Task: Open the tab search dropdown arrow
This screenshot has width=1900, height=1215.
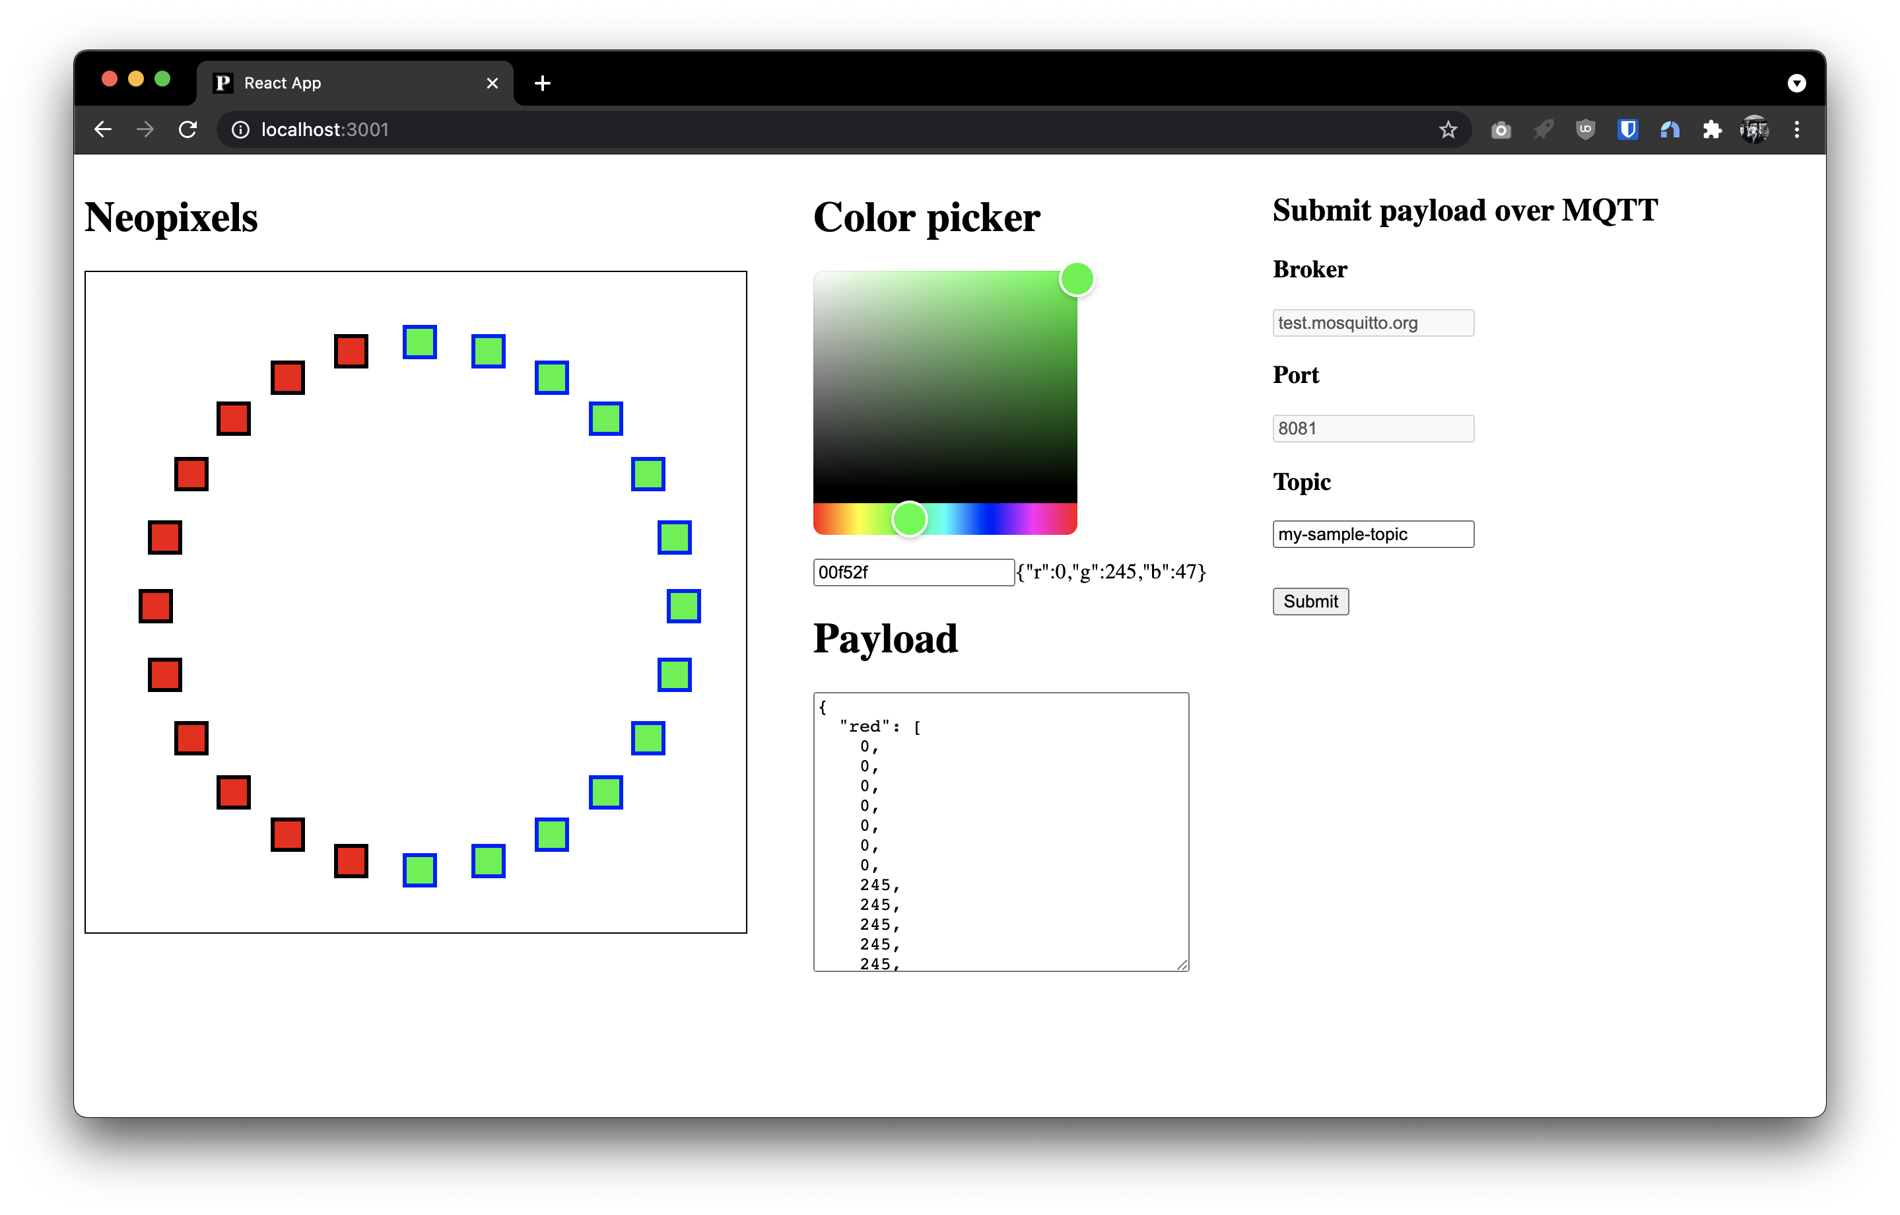Action: click(x=1796, y=83)
